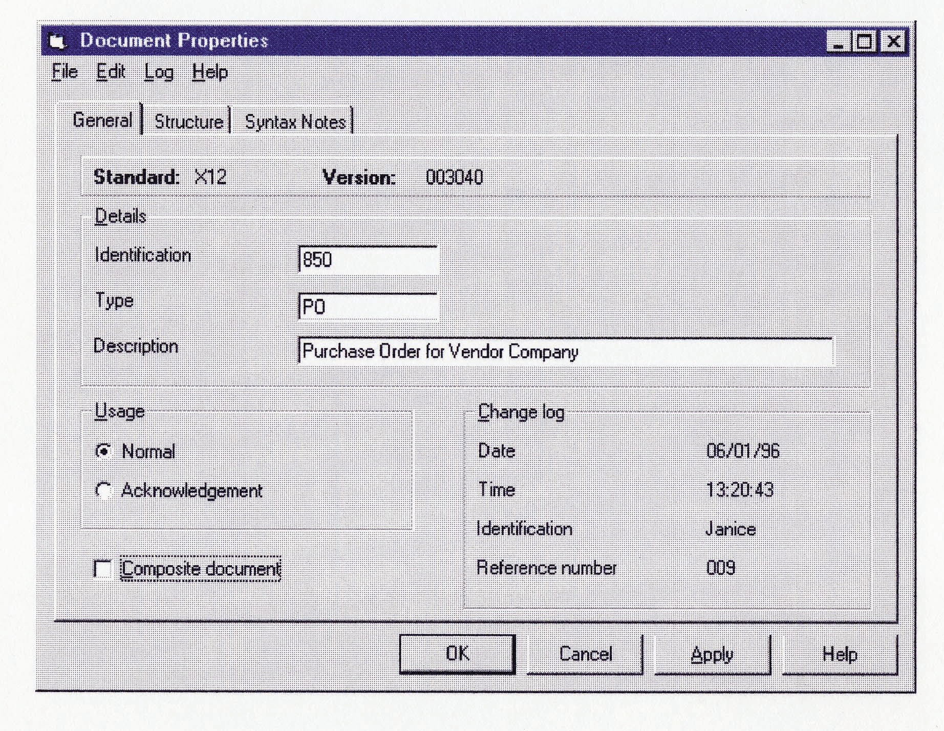
Task: Select the Normal usage radio button
Action: [103, 451]
